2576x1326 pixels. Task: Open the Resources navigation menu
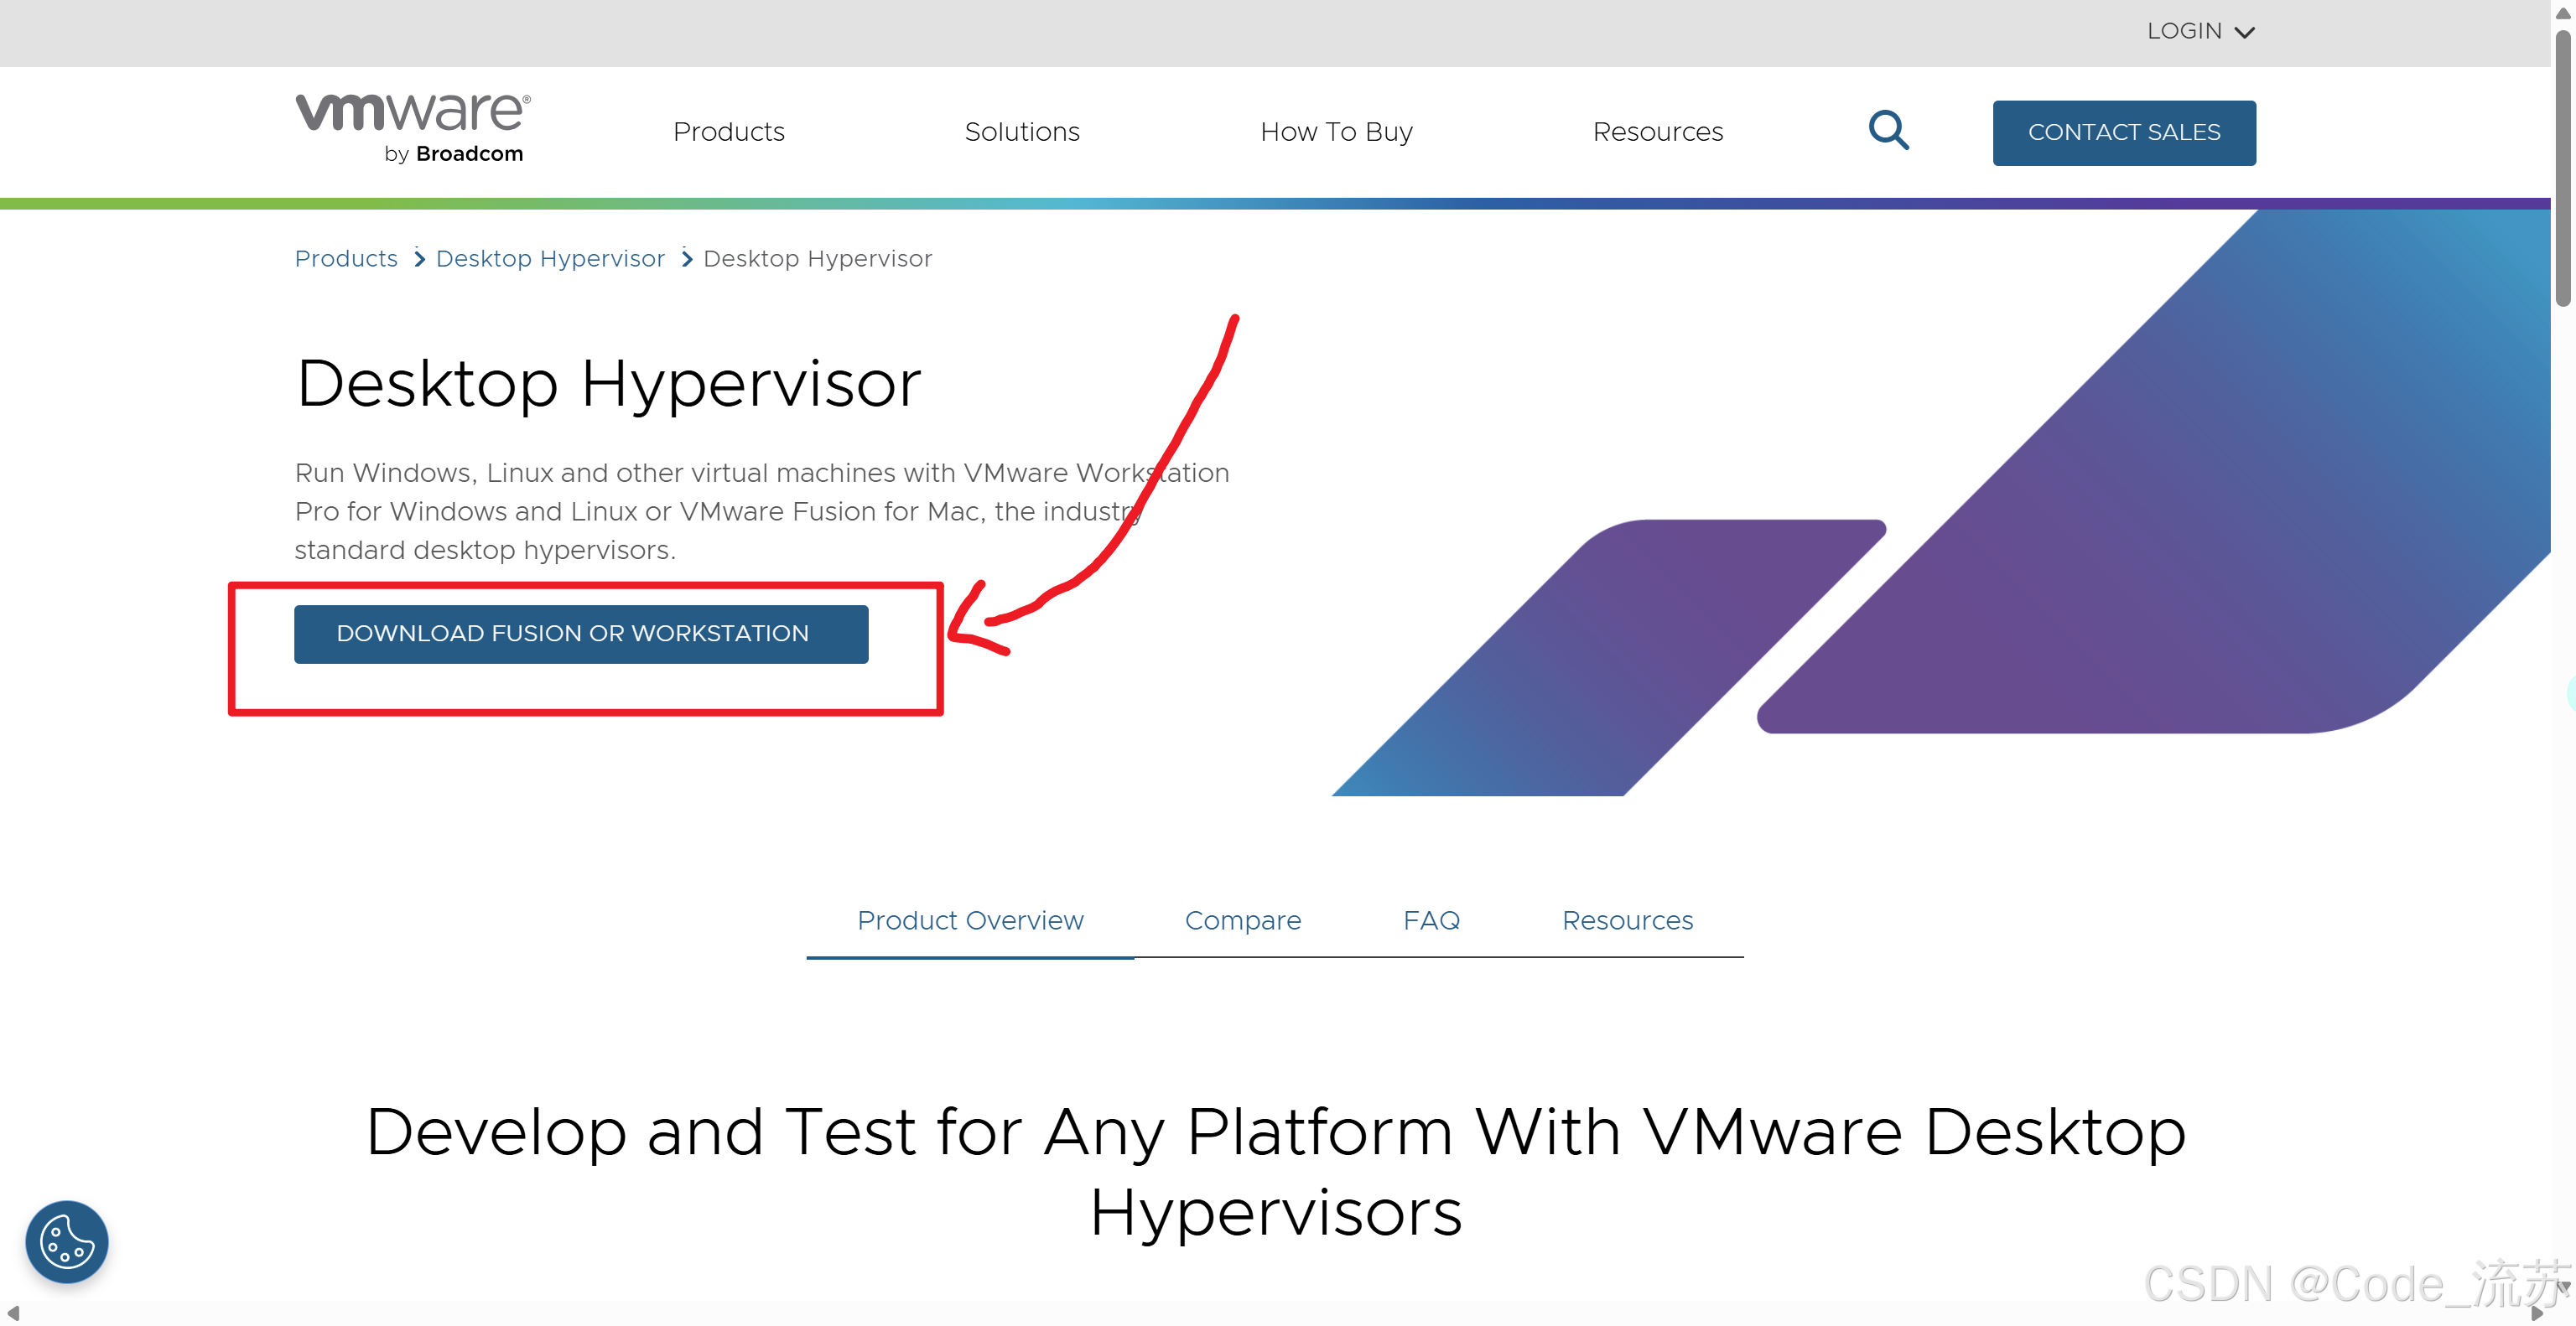click(x=1657, y=132)
